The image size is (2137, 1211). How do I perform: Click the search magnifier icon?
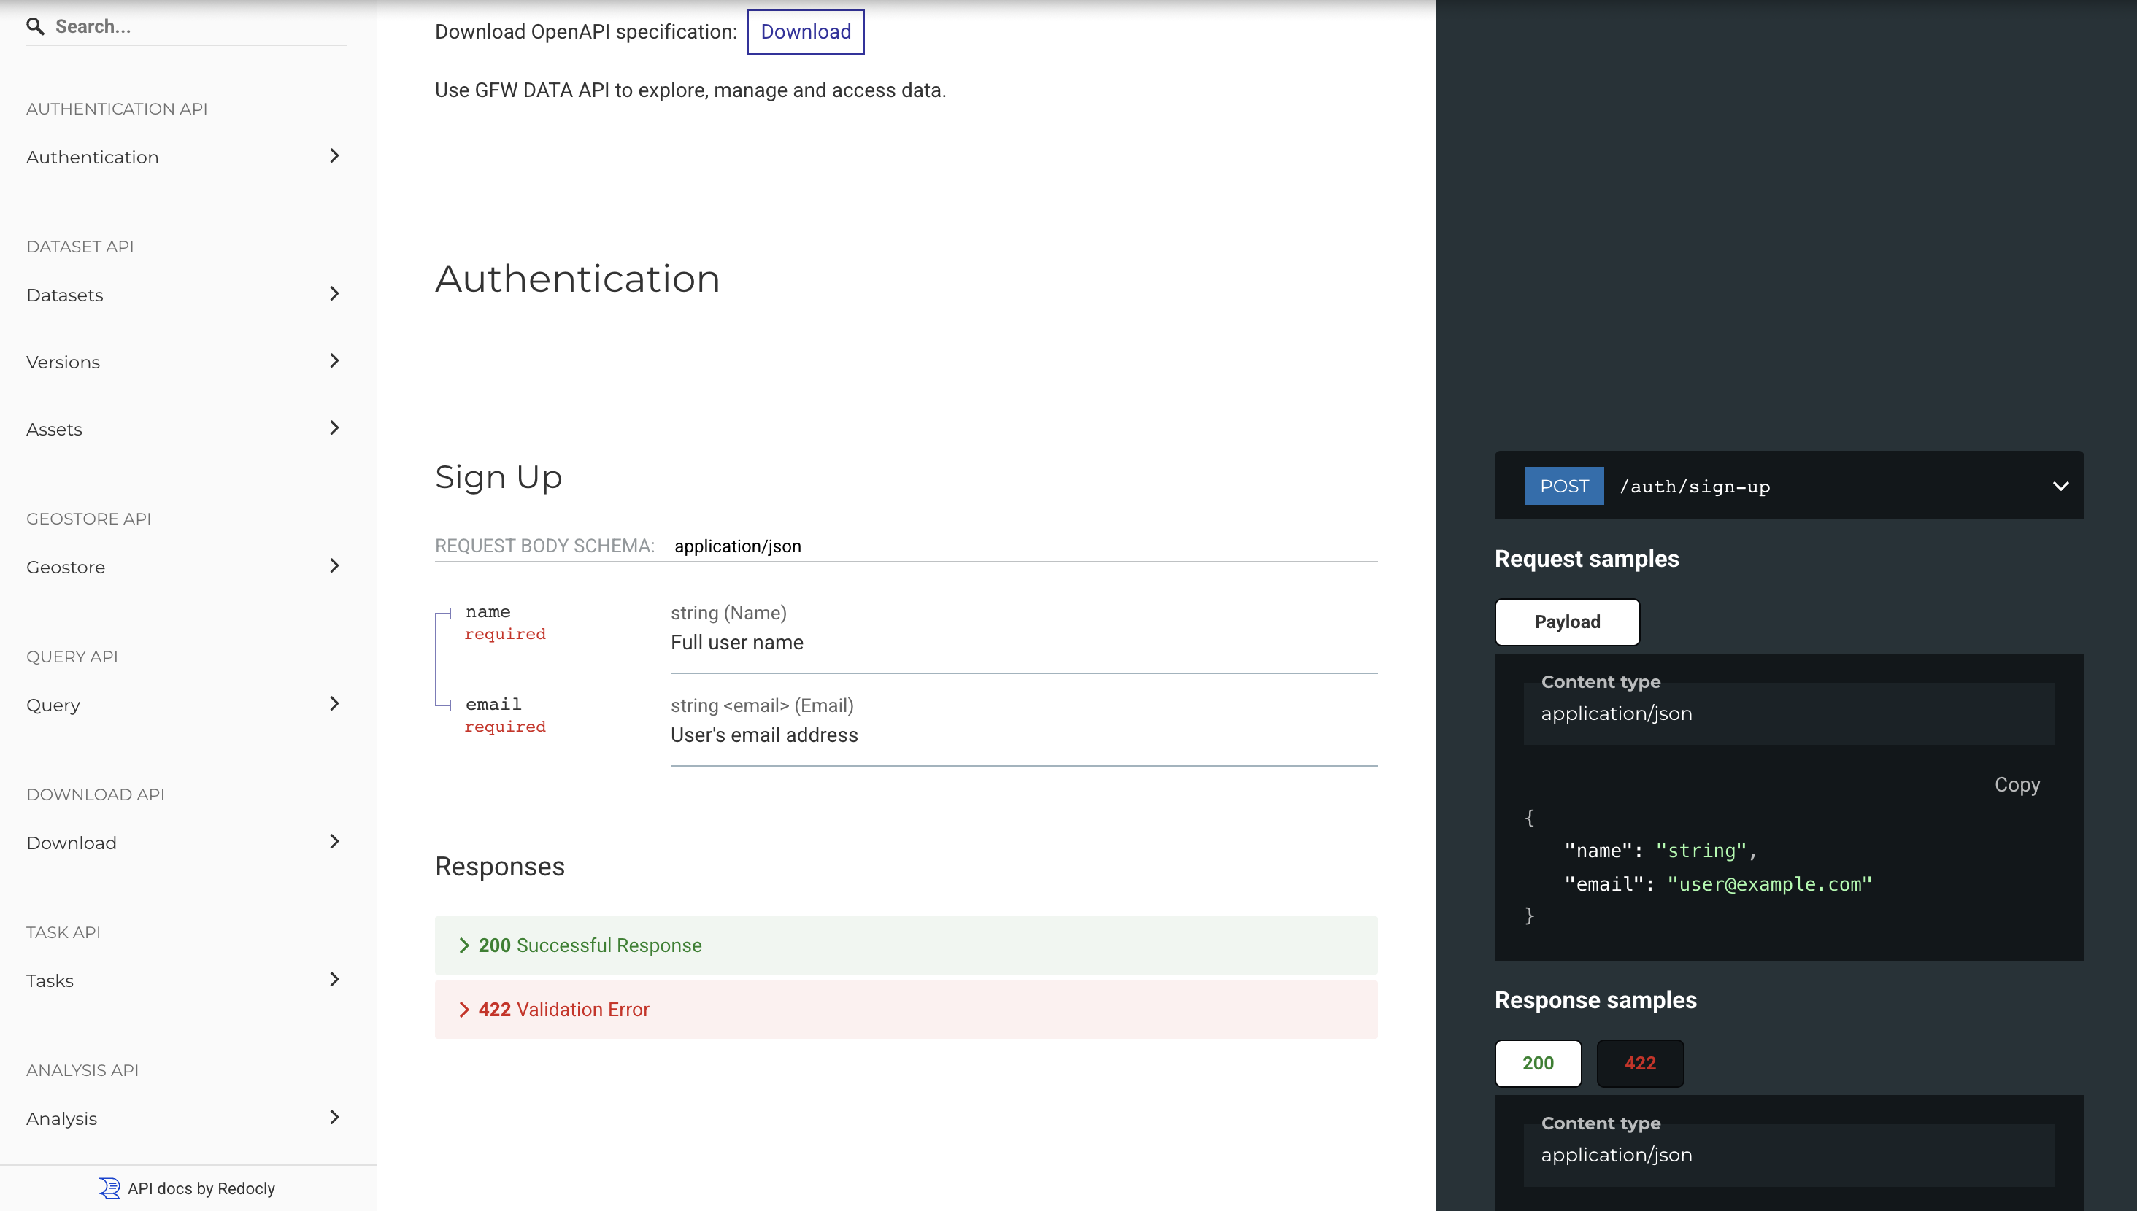35,26
